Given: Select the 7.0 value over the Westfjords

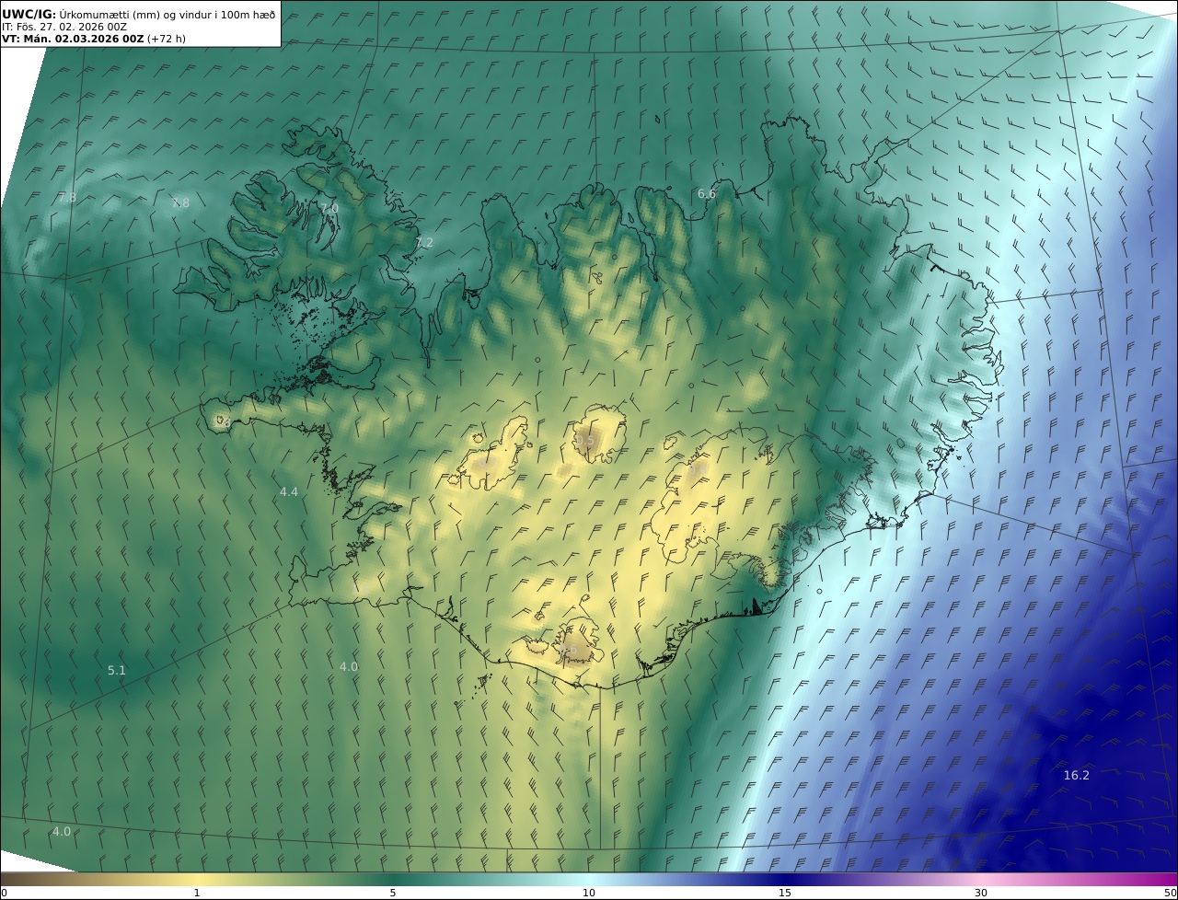Looking at the screenshot, I should pos(329,209).
